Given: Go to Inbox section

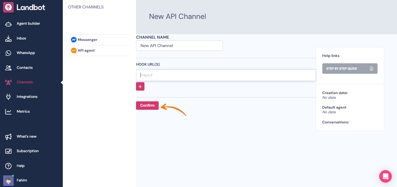Looking at the screenshot, I should pyautogui.click(x=21, y=38).
